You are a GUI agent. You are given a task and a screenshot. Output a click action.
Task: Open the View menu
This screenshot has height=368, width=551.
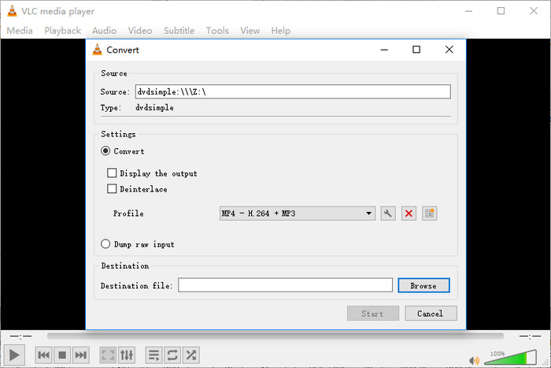coord(250,31)
